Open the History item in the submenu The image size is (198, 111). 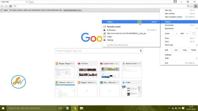click(x=131, y=22)
